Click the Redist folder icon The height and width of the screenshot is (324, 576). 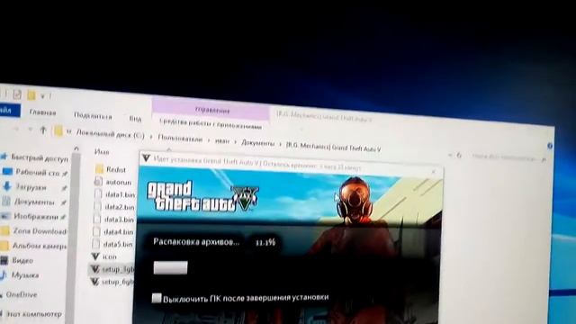(99, 169)
